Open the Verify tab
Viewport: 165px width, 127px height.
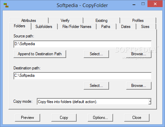click(66, 21)
